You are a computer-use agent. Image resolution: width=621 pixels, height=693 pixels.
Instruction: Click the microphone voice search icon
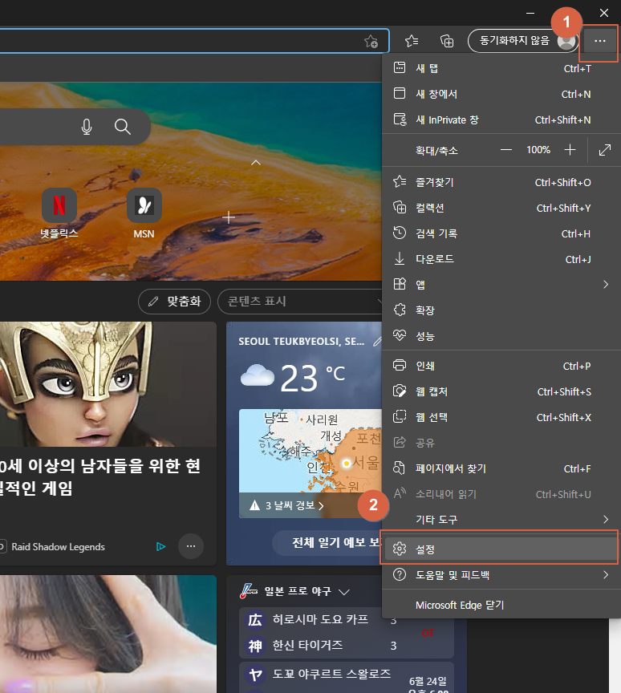coord(87,127)
